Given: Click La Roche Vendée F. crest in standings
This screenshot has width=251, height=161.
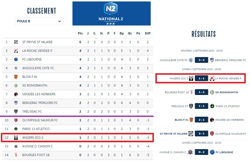Looking at the screenshot, I should (16, 51).
